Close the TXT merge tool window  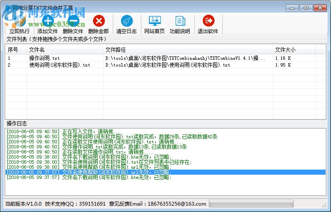(x=320, y=8)
